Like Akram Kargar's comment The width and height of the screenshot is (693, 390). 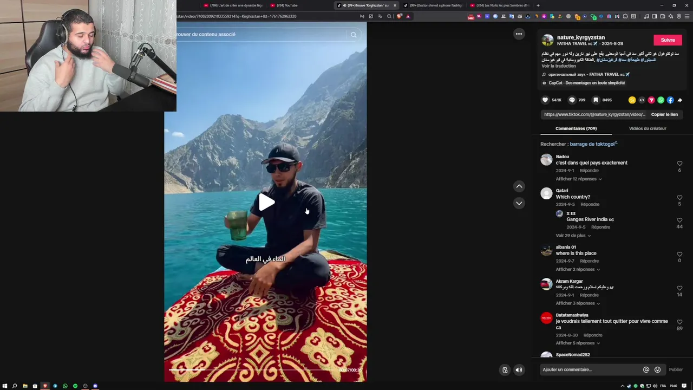[x=679, y=288]
